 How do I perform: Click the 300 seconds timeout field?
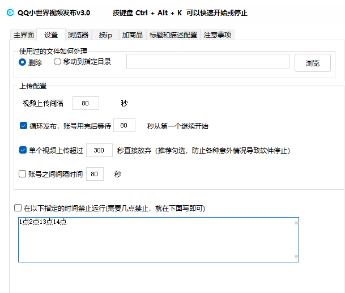[x=99, y=150]
